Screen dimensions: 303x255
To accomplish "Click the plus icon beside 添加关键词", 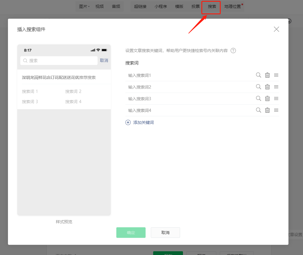I will tap(128, 122).
